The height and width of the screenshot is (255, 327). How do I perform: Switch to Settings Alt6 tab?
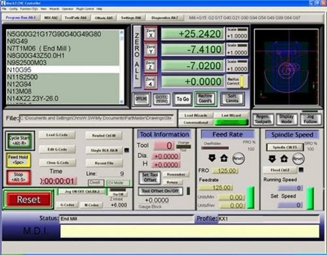pos(131,18)
